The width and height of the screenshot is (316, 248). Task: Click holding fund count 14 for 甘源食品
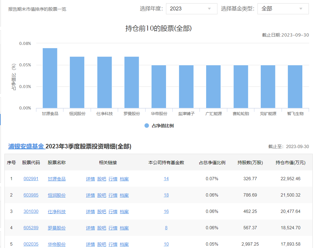pyautogui.click(x=166, y=179)
